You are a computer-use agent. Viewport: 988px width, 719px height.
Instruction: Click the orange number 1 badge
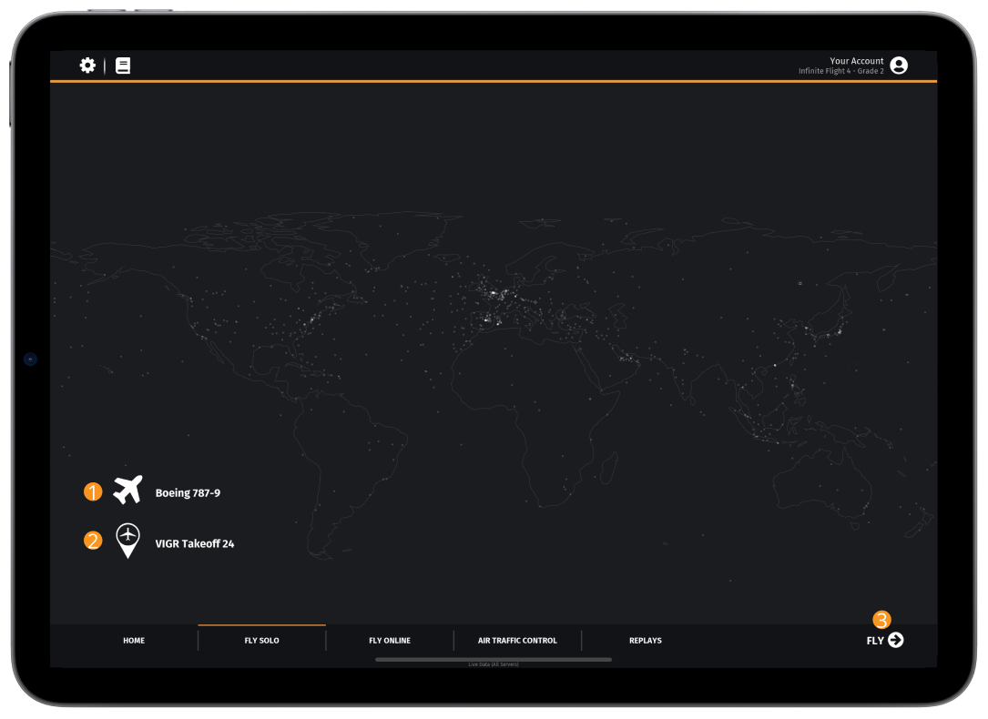pyautogui.click(x=93, y=492)
